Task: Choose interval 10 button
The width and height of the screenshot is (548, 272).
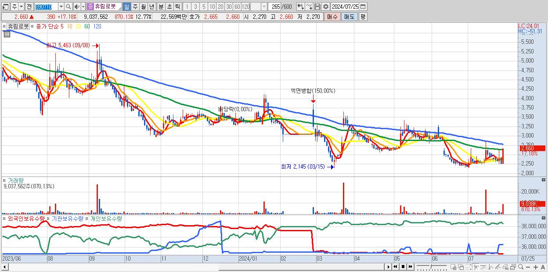Action: 212,7
